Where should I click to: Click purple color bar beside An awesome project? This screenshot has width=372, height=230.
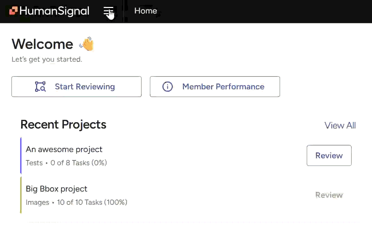click(21, 156)
